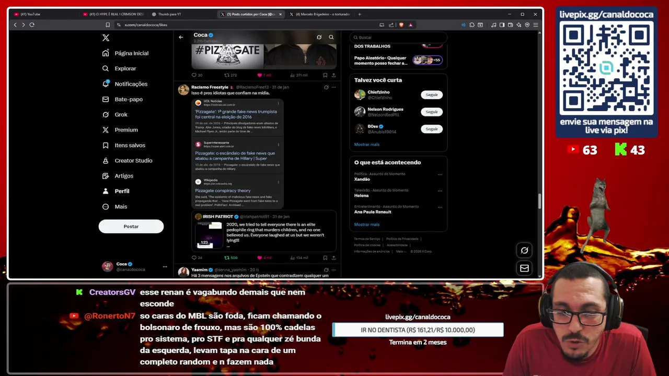Open Página Inicial home icon

[106, 53]
